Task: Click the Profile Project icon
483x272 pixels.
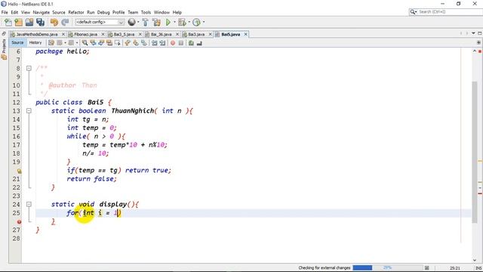Action: (x=196, y=22)
